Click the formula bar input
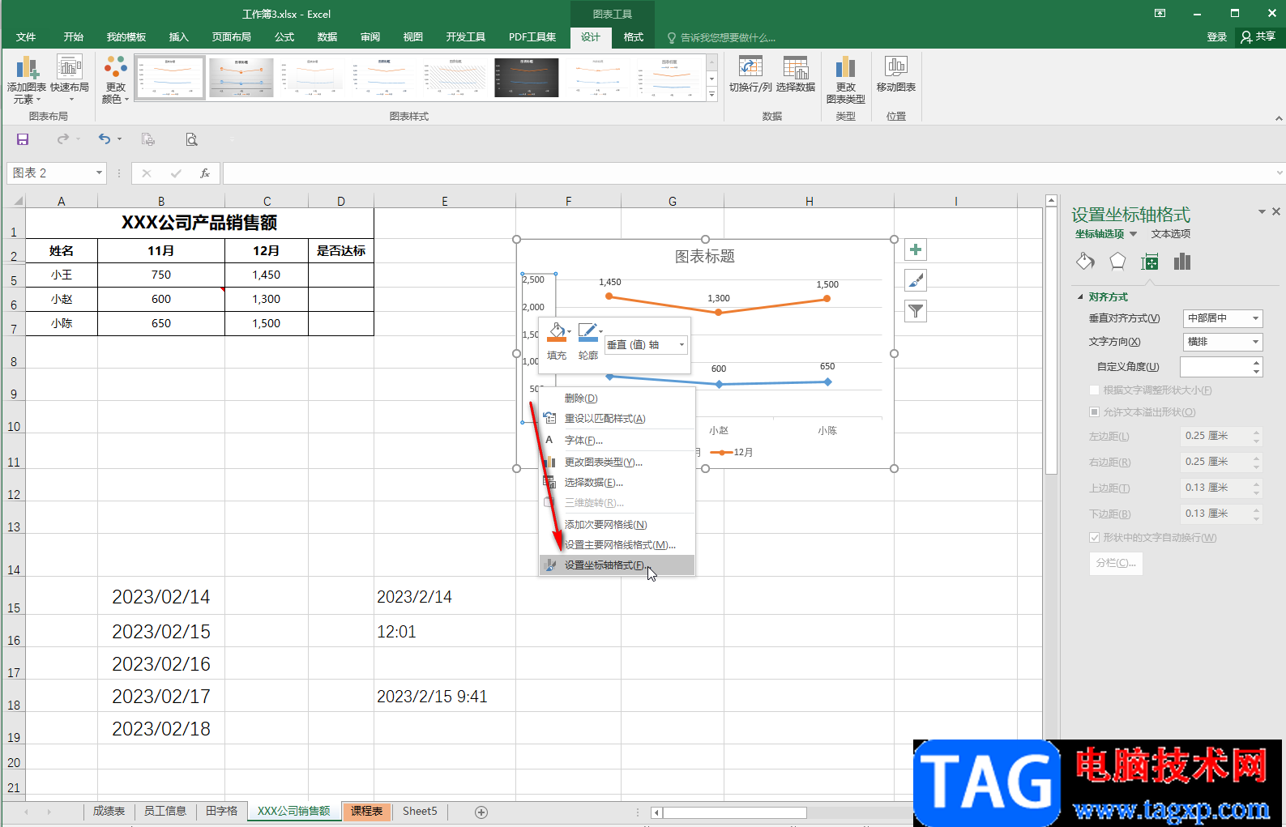 (750, 173)
